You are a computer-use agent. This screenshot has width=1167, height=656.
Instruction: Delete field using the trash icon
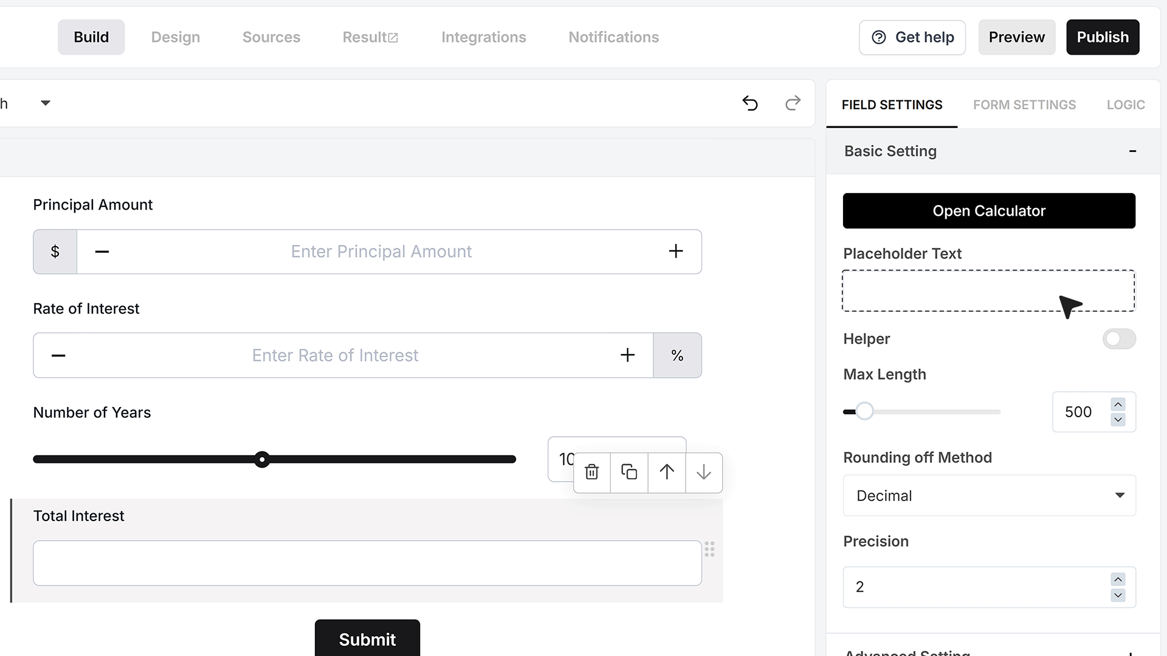[591, 472]
